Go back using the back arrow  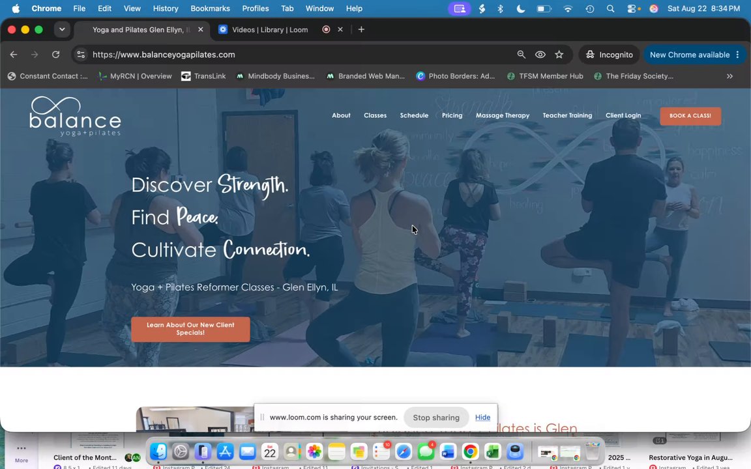[14, 55]
